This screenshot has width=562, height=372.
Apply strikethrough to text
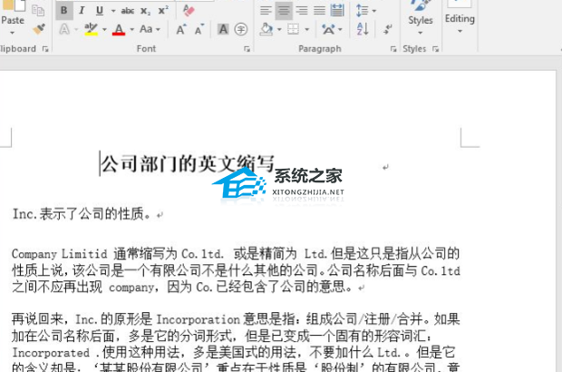[127, 11]
